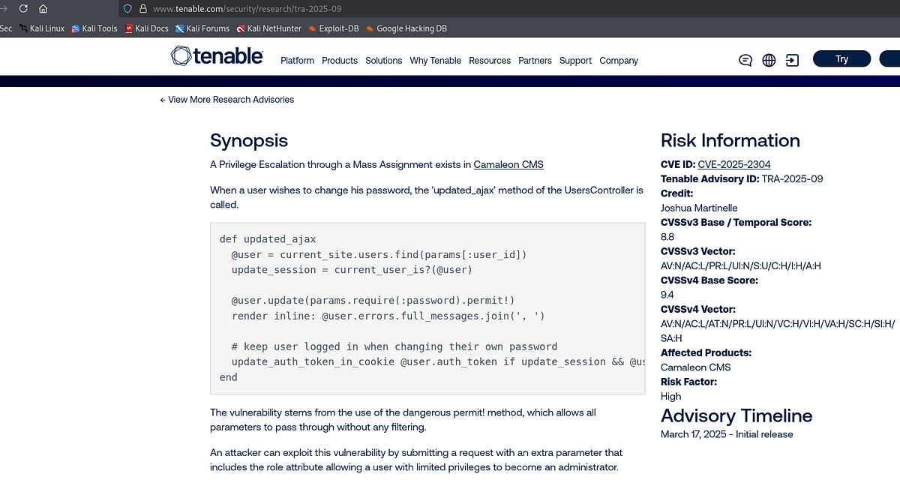
Task: Reload the page with the browser refresh icon
Action: click(x=23, y=9)
